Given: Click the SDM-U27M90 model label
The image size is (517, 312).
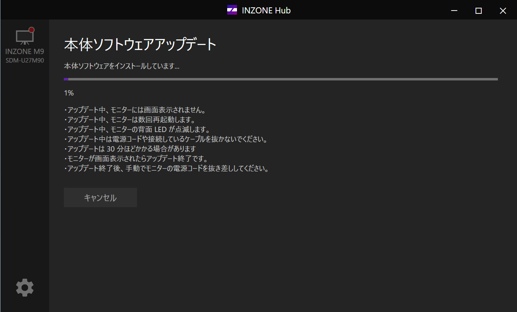Looking at the screenshot, I should (24, 61).
